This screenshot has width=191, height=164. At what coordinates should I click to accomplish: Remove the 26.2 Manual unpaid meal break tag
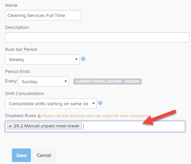pyautogui.click(x=10, y=126)
